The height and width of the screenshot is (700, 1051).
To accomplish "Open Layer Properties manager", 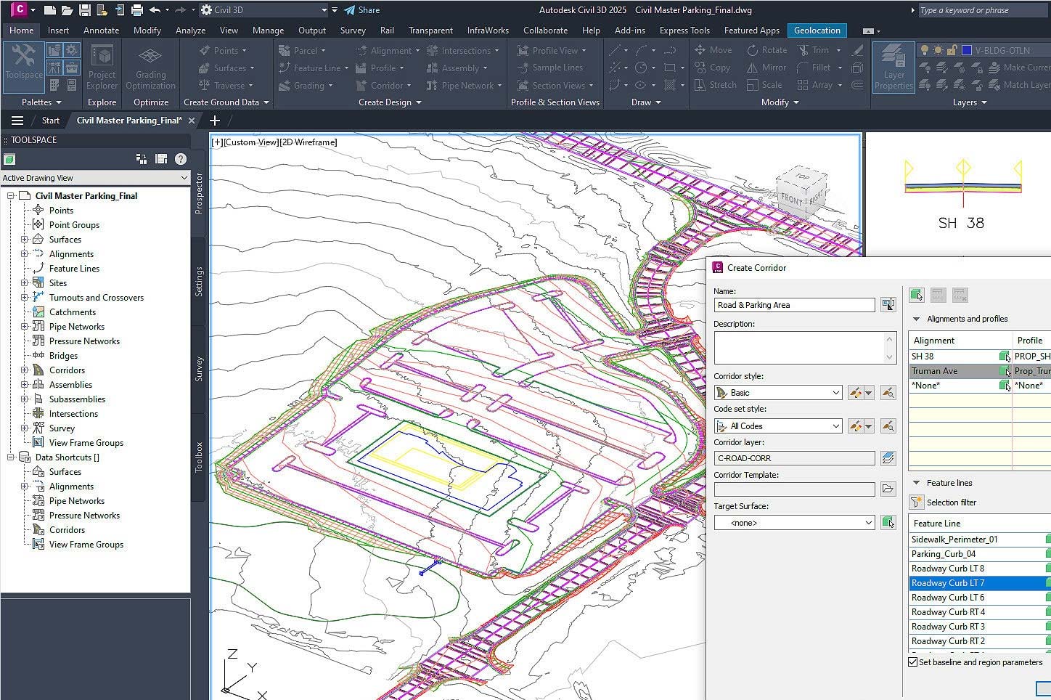I will click(x=893, y=67).
